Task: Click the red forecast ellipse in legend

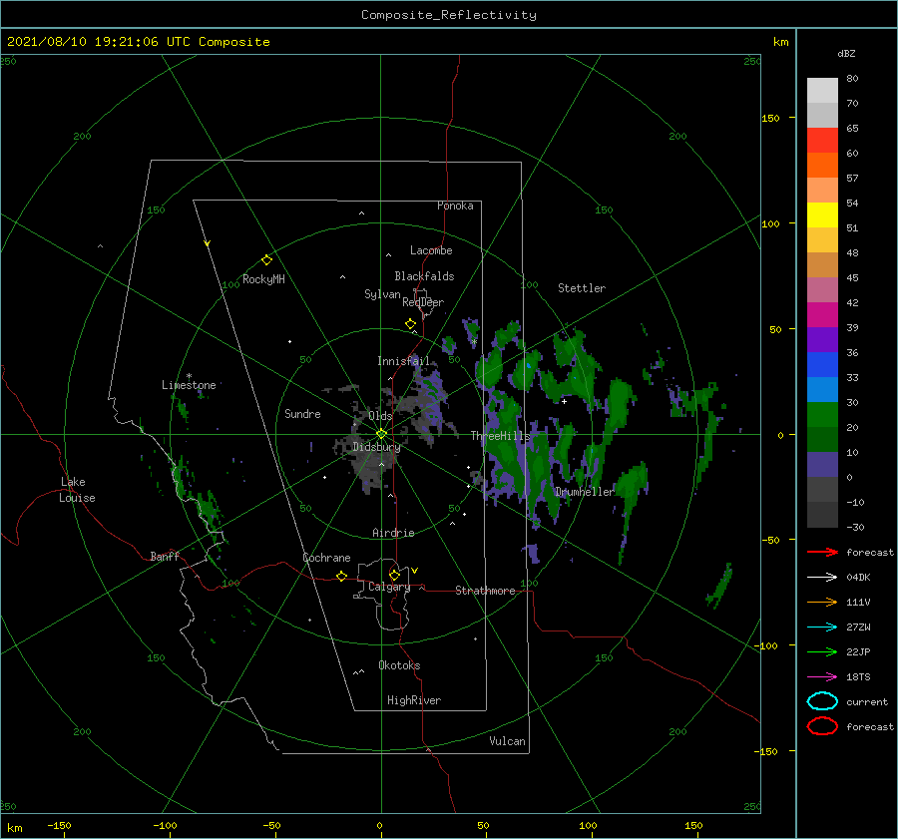Action: point(822,726)
